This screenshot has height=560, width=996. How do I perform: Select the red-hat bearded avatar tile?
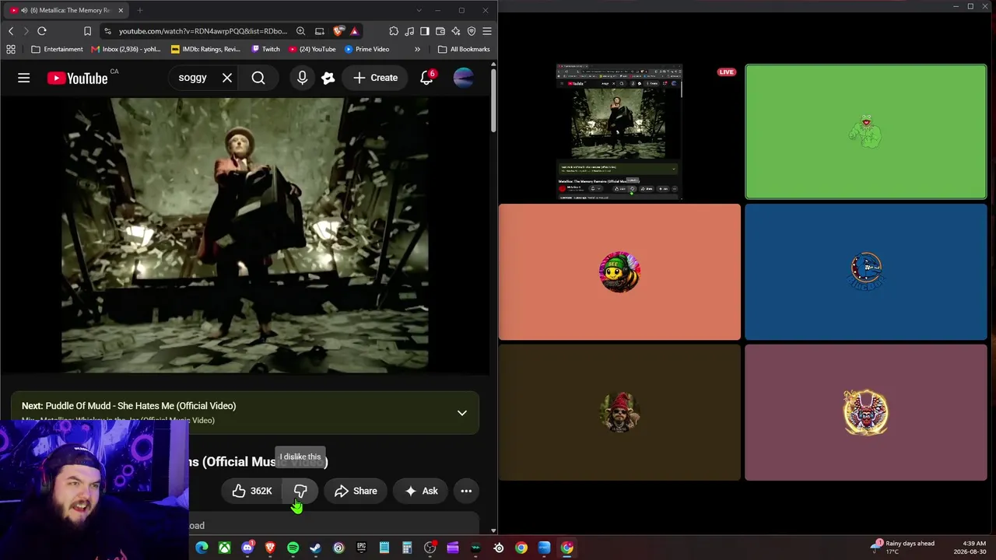click(x=619, y=412)
